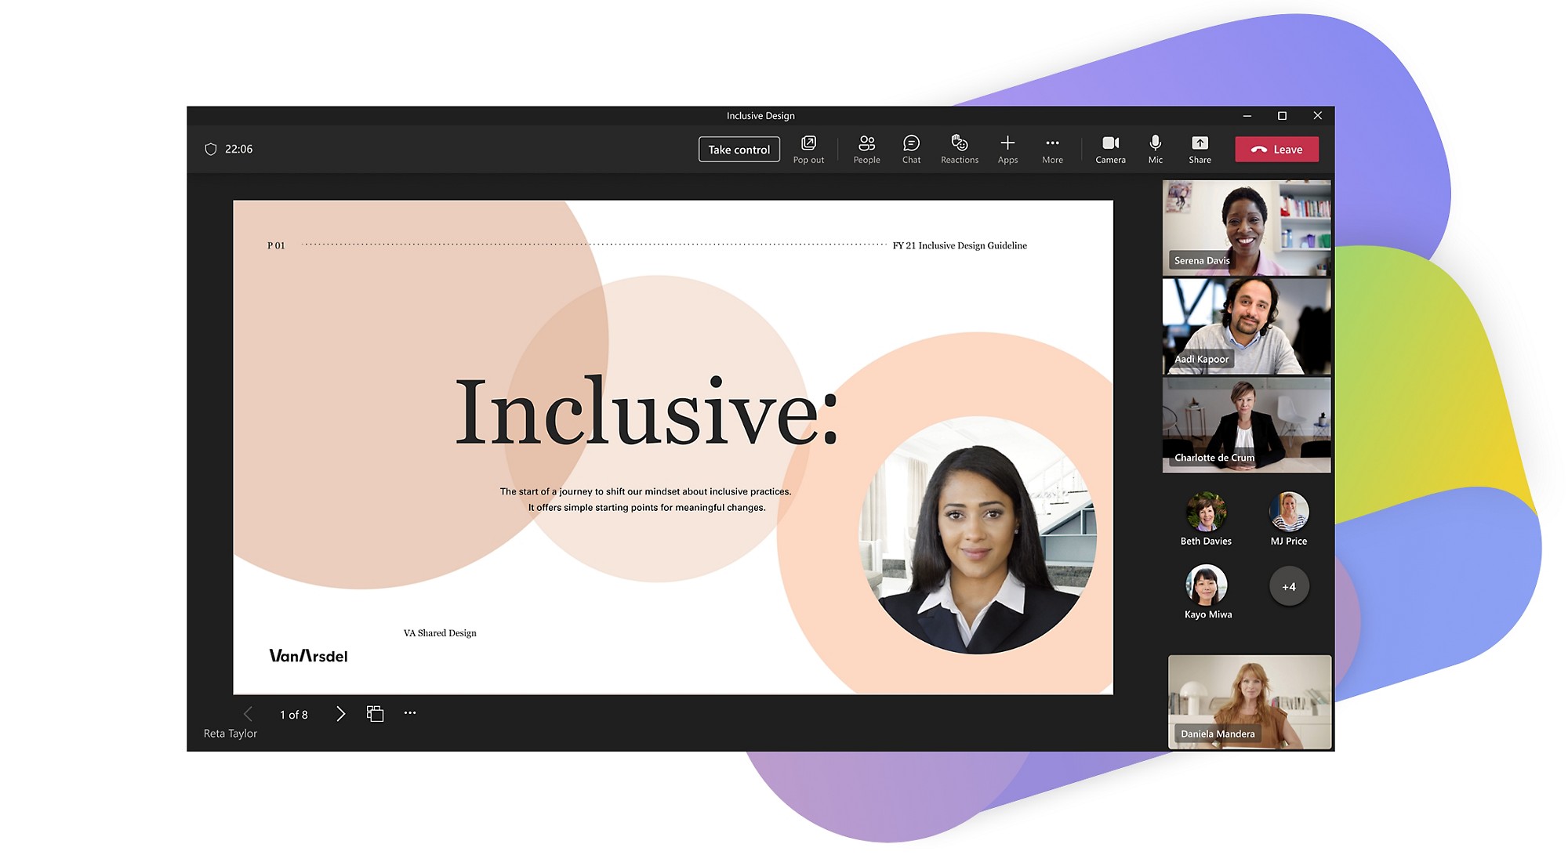Image resolution: width=1568 pixels, height=855 pixels.
Task: Click the Reta Taylor presenter name
Action: point(230,734)
